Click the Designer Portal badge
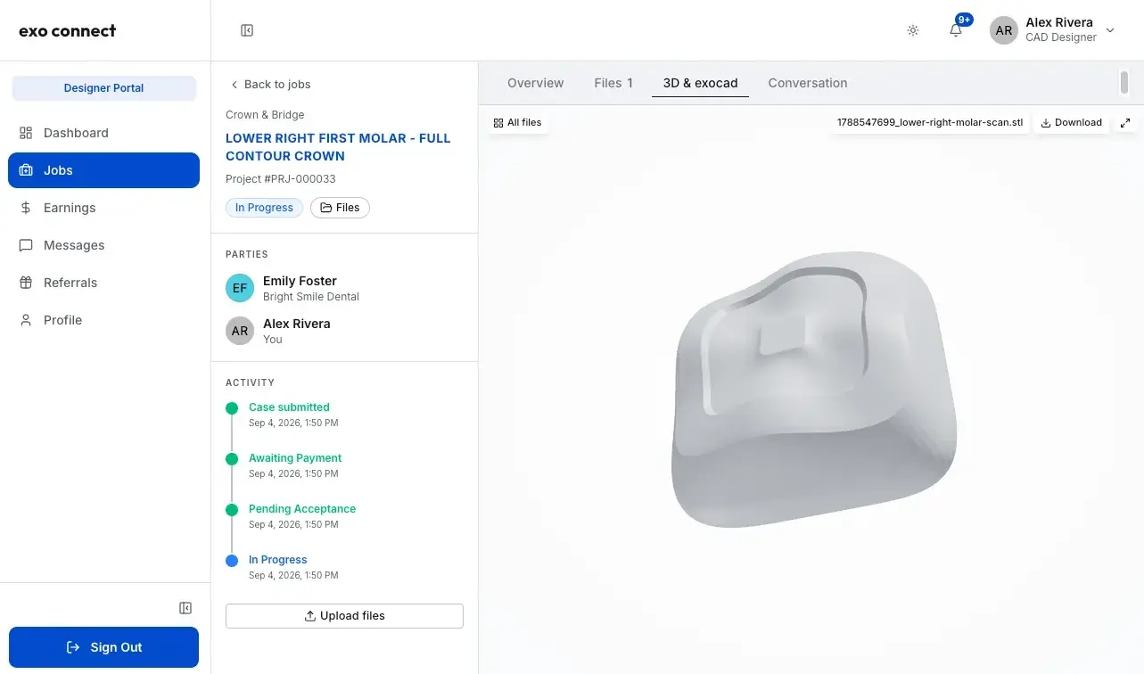1144x674 pixels. (x=103, y=88)
